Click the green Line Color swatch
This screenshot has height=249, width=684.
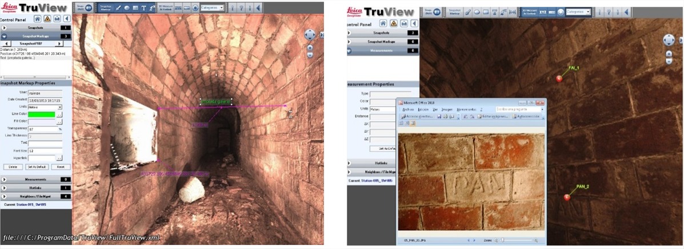tap(42, 114)
